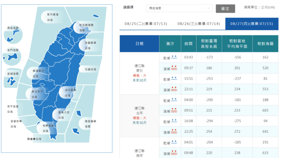Click the red high-tide wave icon at 09:37
This screenshot has width=306, height=158.
(174, 68)
